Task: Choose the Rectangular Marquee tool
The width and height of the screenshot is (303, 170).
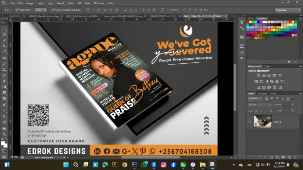Action: click(x=4, y=29)
